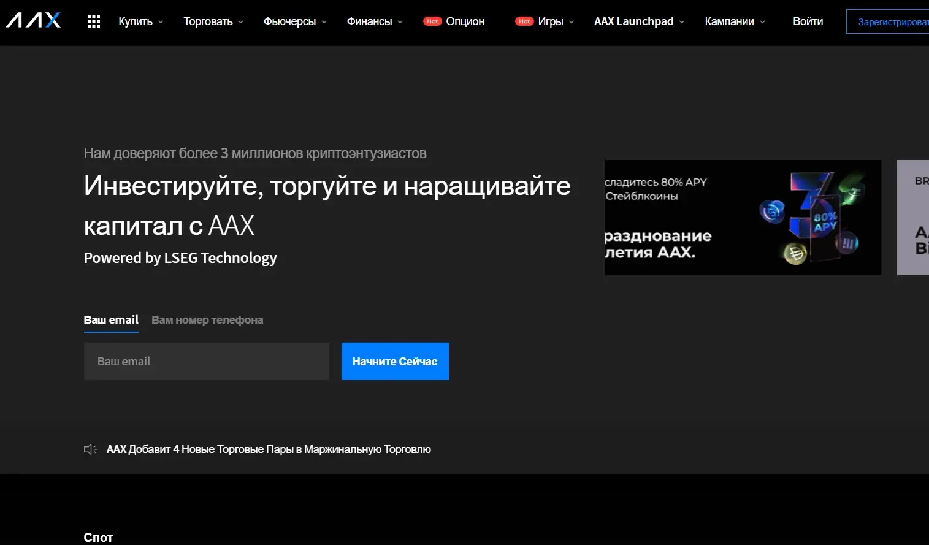929x545 pixels.
Task: Click the Начните Сейчас button
Action: (x=395, y=362)
